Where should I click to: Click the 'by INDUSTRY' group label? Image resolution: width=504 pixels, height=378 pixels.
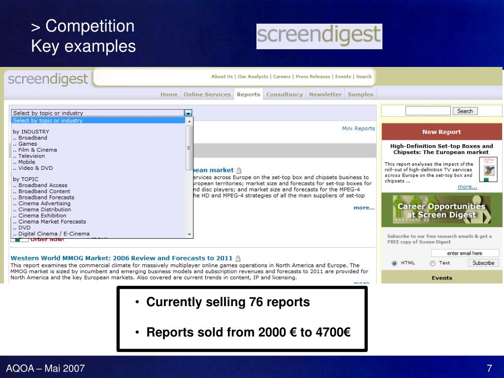tap(31, 132)
